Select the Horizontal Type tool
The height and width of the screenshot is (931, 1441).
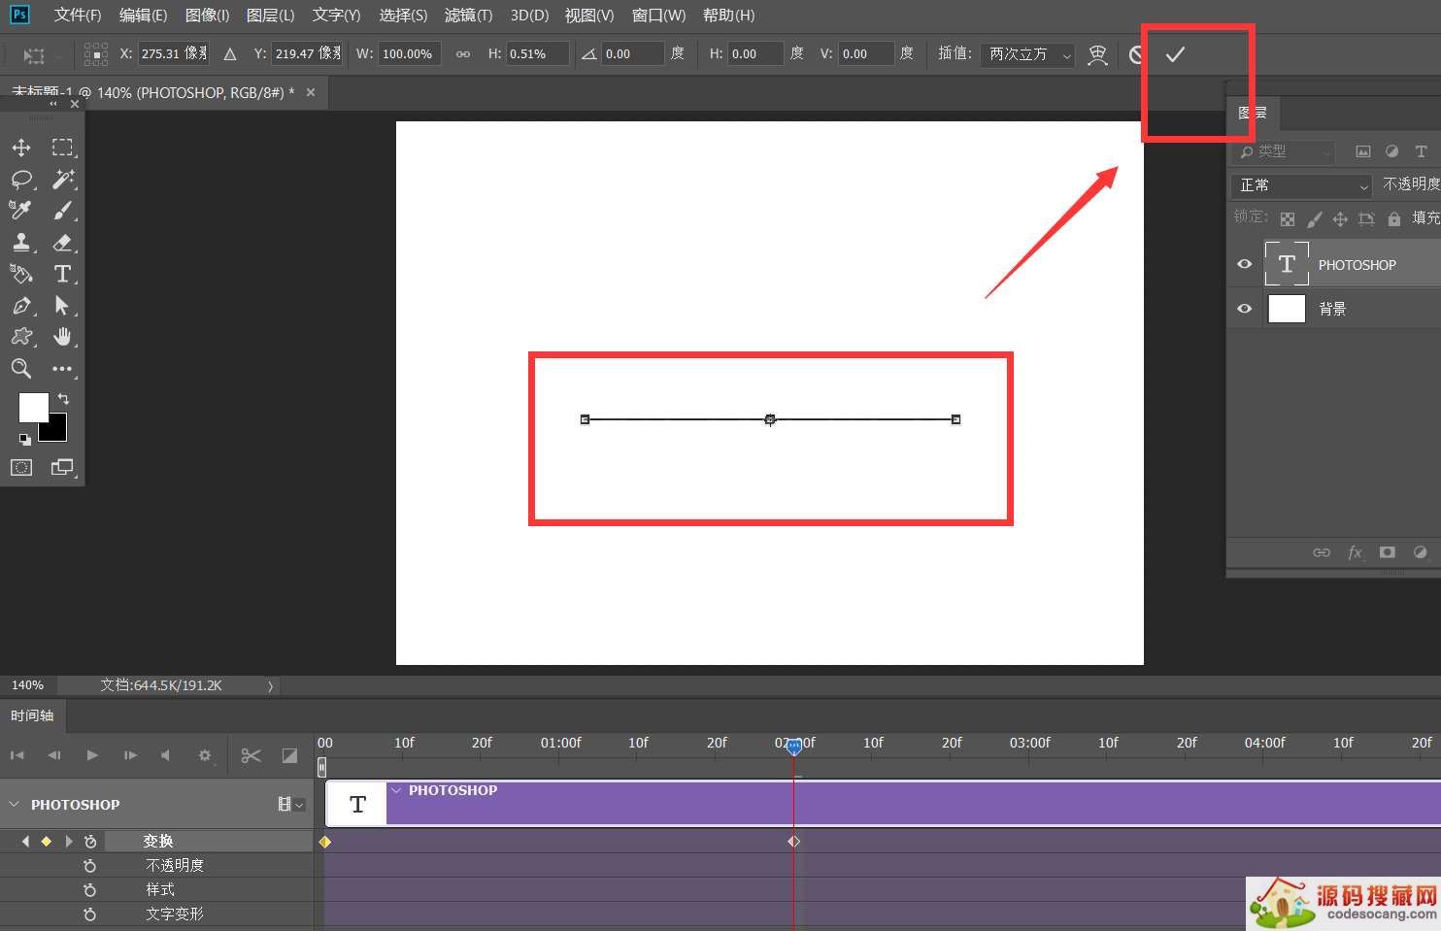(63, 274)
